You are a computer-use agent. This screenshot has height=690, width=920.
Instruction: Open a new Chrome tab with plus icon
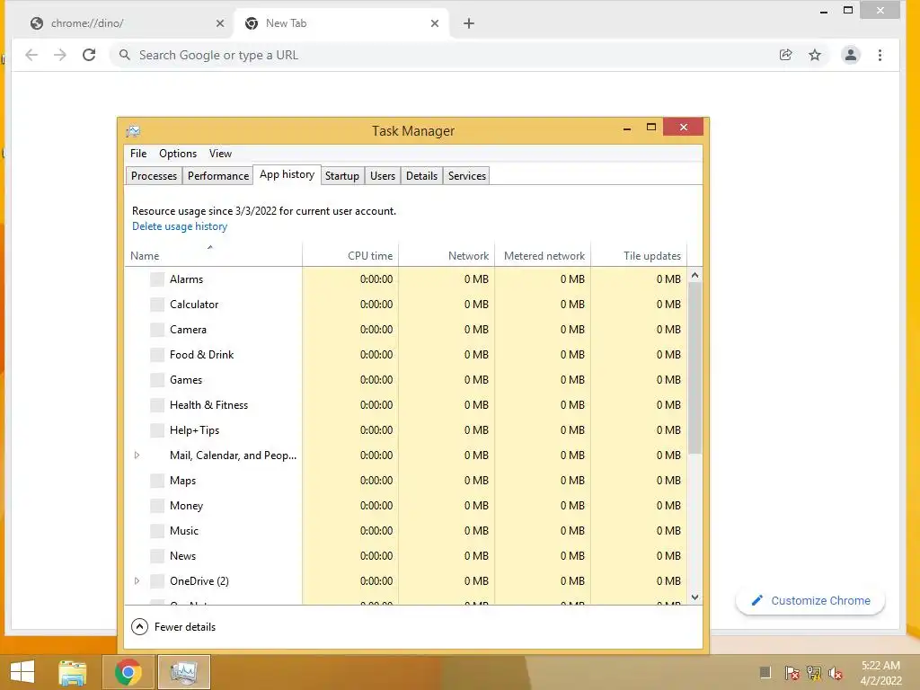(x=469, y=23)
